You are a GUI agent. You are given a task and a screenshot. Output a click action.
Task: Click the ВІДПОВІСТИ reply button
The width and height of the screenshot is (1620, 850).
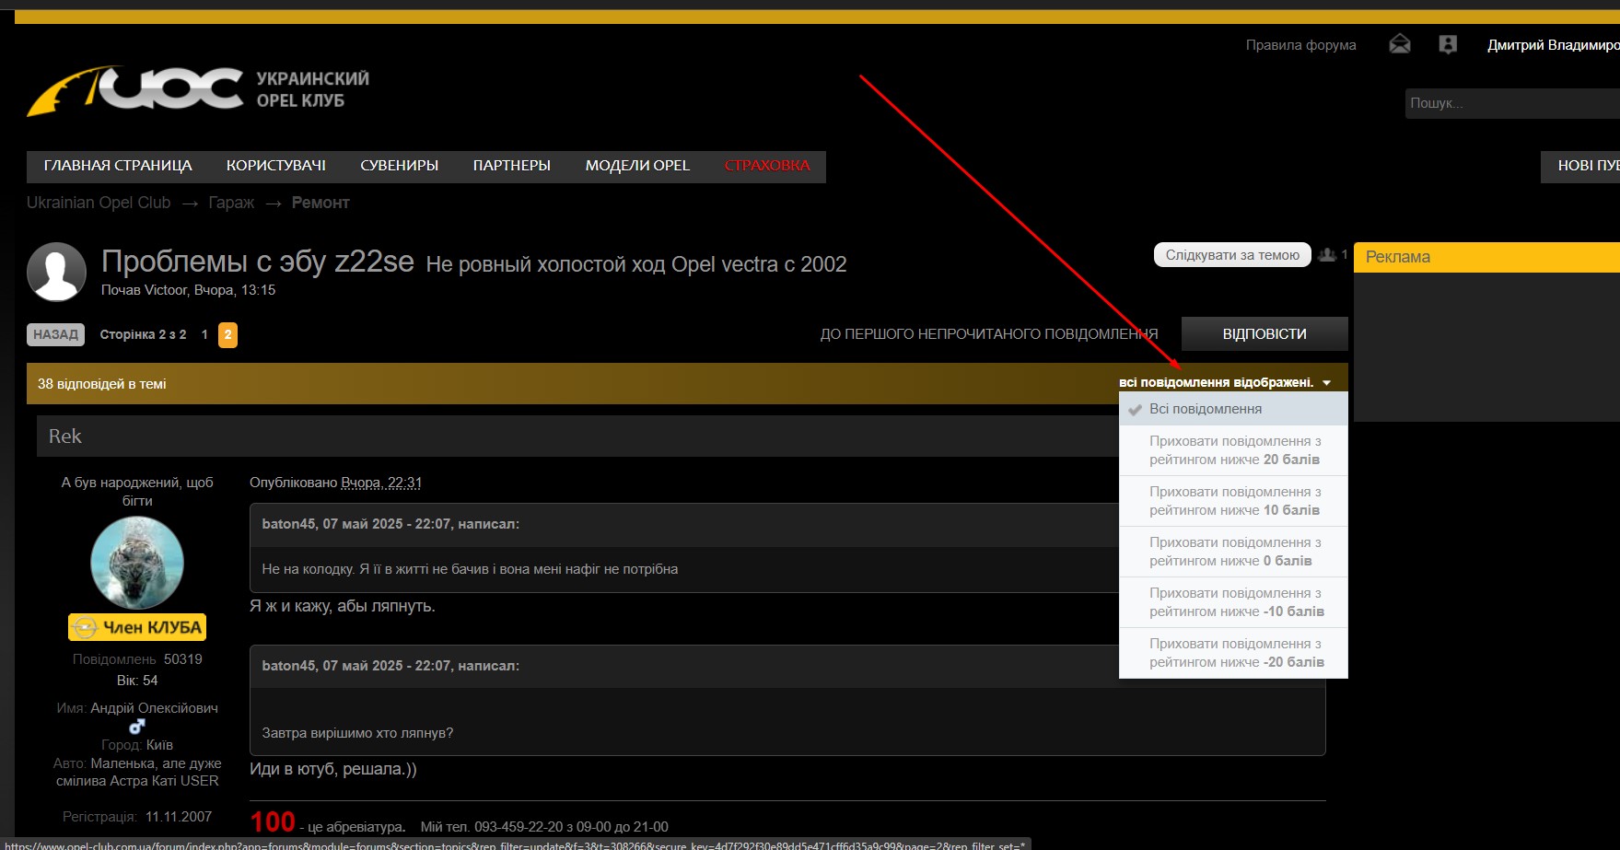[1265, 334]
